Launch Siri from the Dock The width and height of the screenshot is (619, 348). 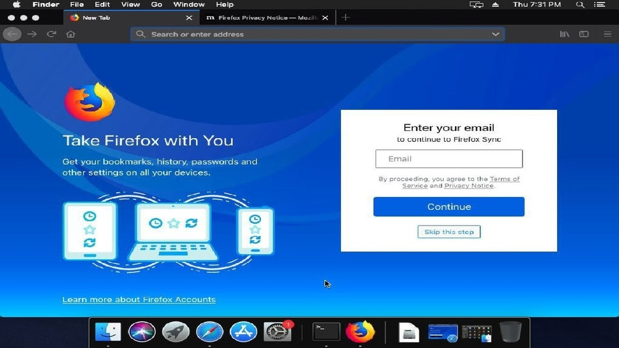142,332
